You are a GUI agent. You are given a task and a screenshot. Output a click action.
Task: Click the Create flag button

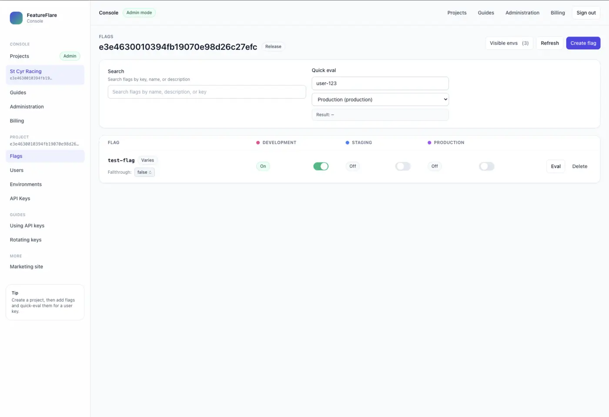pos(583,43)
